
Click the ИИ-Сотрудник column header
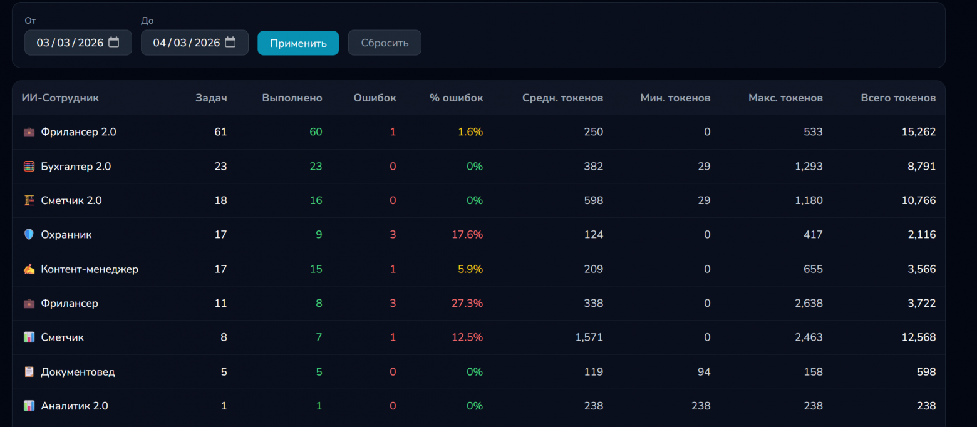coord(60,98)
